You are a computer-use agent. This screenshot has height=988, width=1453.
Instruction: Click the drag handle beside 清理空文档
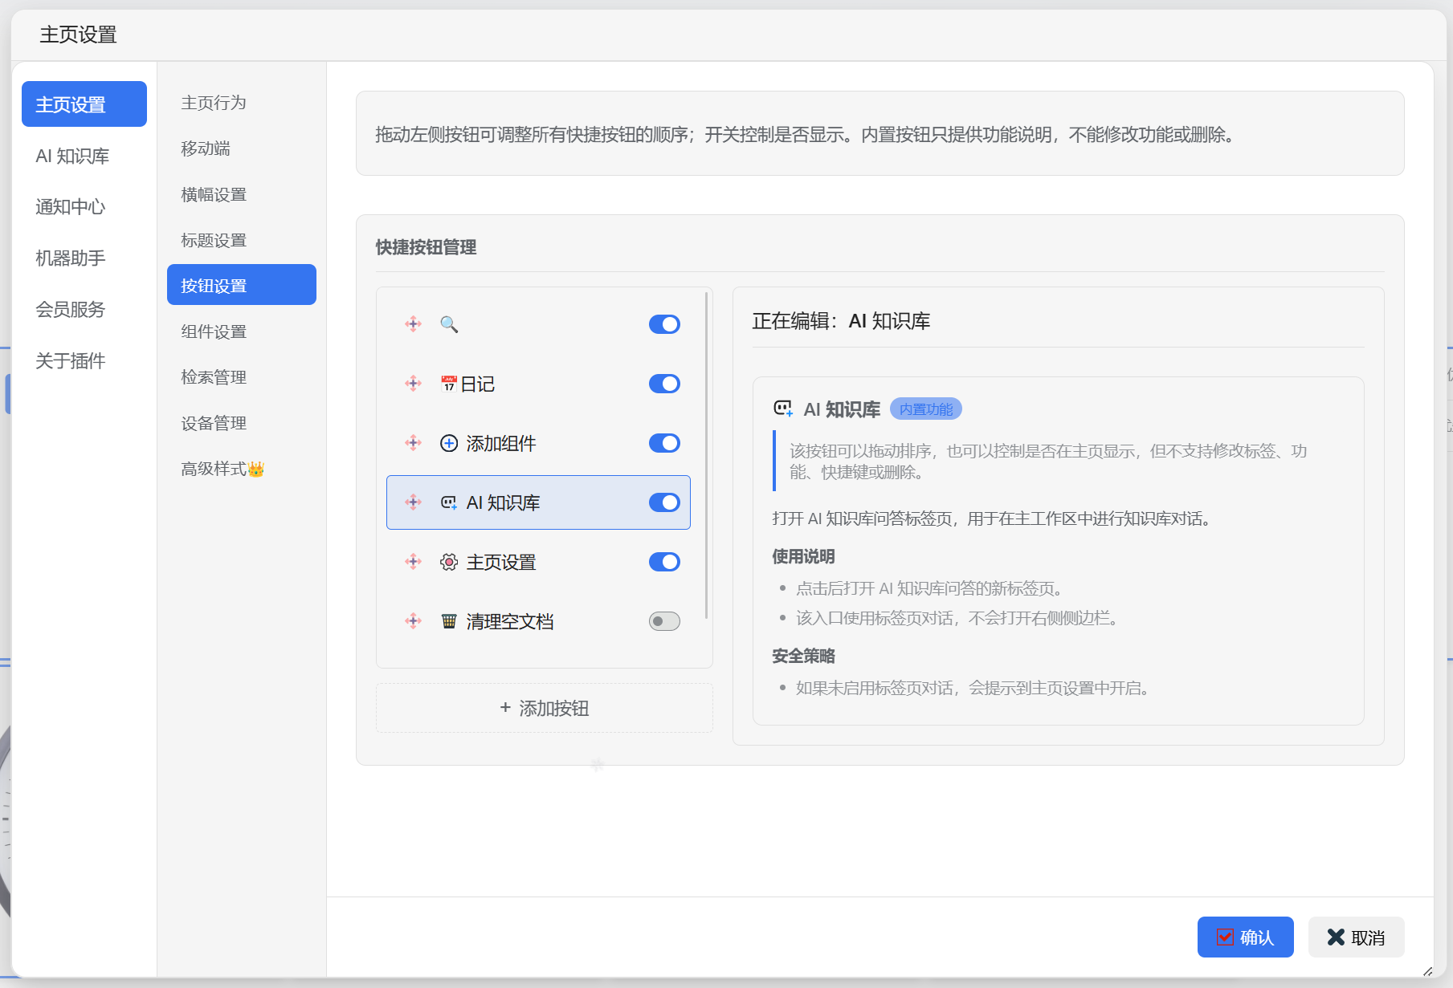point(414,621)
